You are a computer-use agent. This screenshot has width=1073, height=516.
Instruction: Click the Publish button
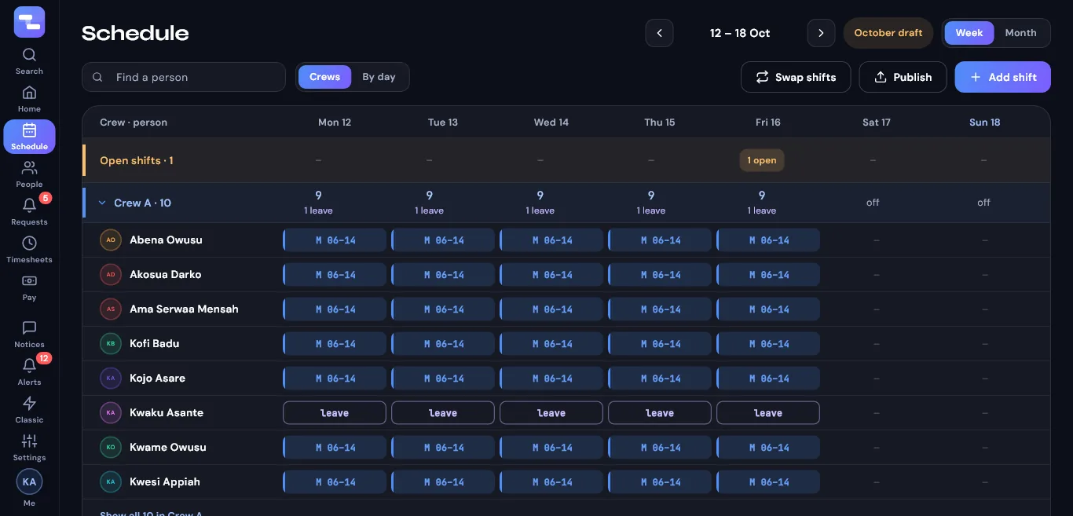click(903, 77)
